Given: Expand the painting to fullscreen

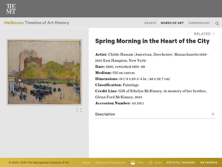Looking at the screenshot, I should 79,110.
